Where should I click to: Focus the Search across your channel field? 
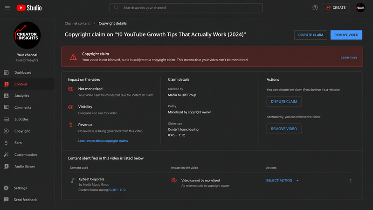(x=186, y=7)
